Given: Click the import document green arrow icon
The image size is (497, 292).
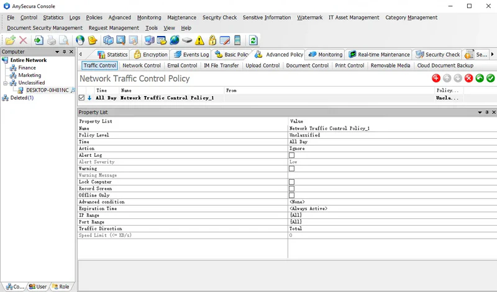Looking at the screenshot, I should [x=39, y=40].
